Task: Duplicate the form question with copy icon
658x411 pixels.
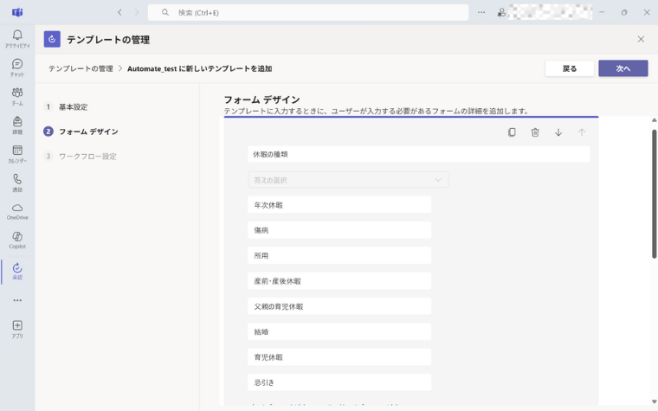Action: click(x=512, y=132)
